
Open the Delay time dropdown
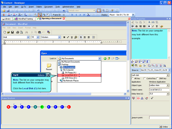click(x=168, y=94)
